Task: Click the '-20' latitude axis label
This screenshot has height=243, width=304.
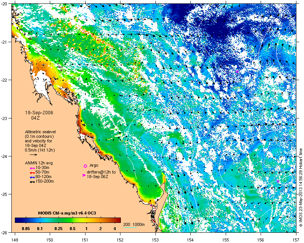Action: point(5,4)
